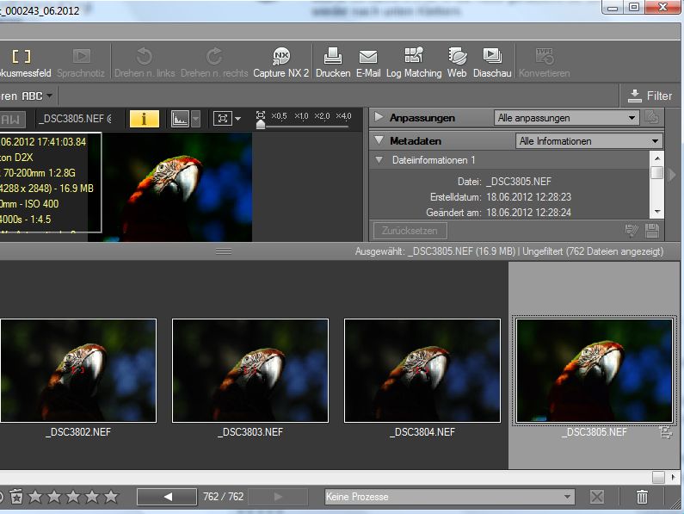Go to previous image with left arrow

(168, 497)
